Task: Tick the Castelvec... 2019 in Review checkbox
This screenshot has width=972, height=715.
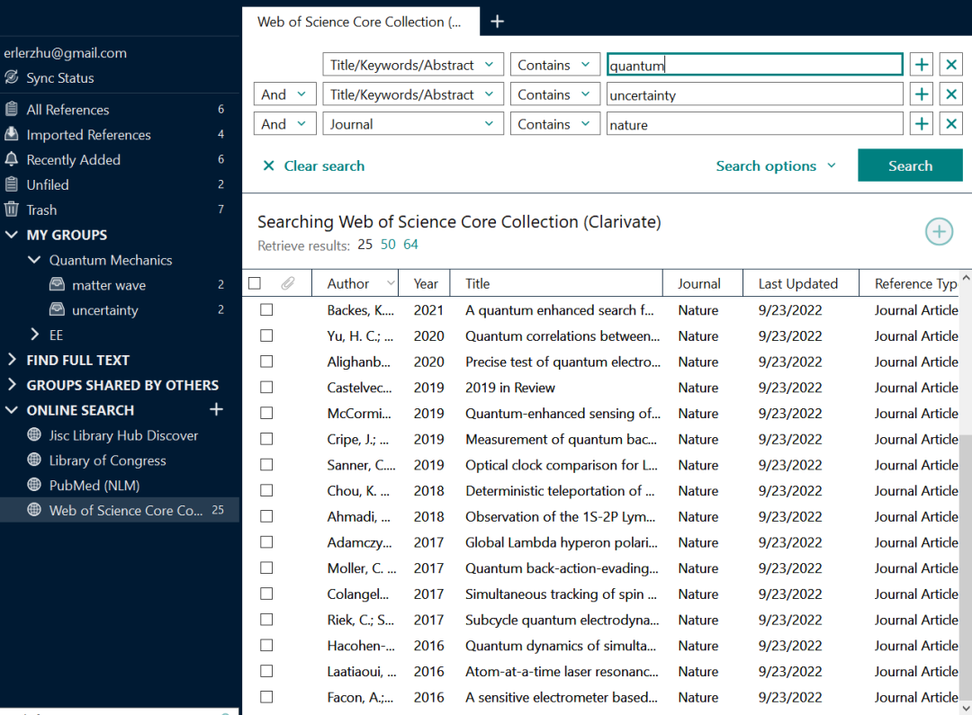Action: tap(266, 388)
